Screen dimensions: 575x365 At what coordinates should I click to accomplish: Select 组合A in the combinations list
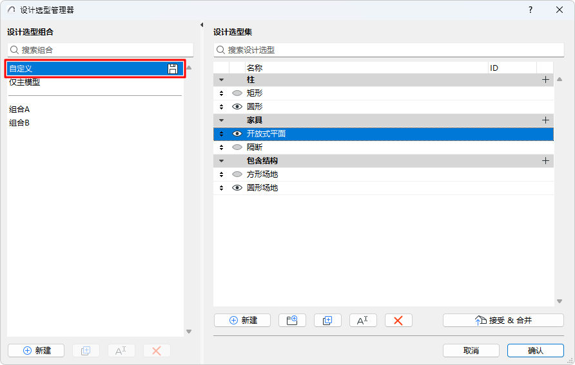point(95,109)
